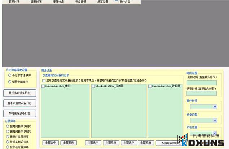
Task: Enable '启用仅查看指定设备的记录' checkbox
Action: [x=44, y=80]
